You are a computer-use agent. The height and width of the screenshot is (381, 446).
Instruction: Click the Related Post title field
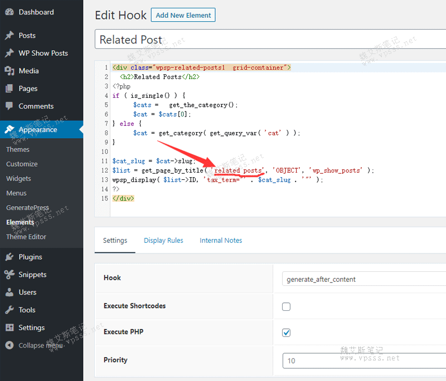coord(270,39)
